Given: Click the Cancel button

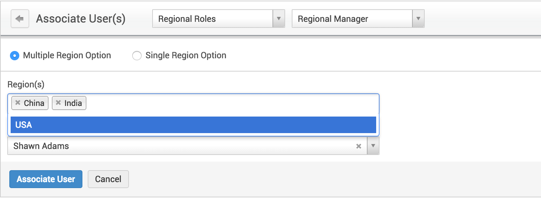Looking at the screenshot, I should coord(108,179).
